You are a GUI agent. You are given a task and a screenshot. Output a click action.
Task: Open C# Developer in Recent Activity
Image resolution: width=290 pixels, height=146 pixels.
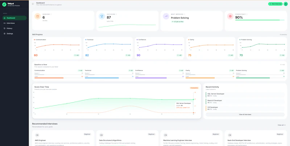pos(245,108)
